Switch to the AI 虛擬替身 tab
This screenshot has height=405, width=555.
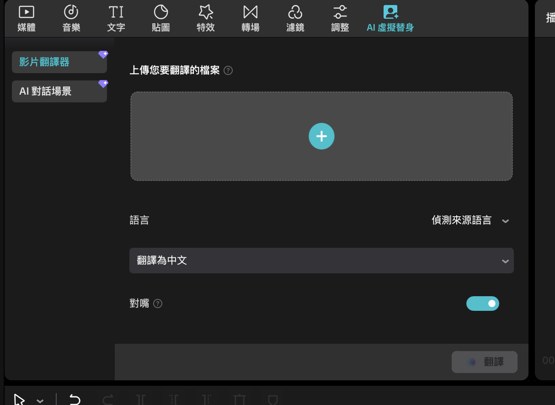click(390, 19)
